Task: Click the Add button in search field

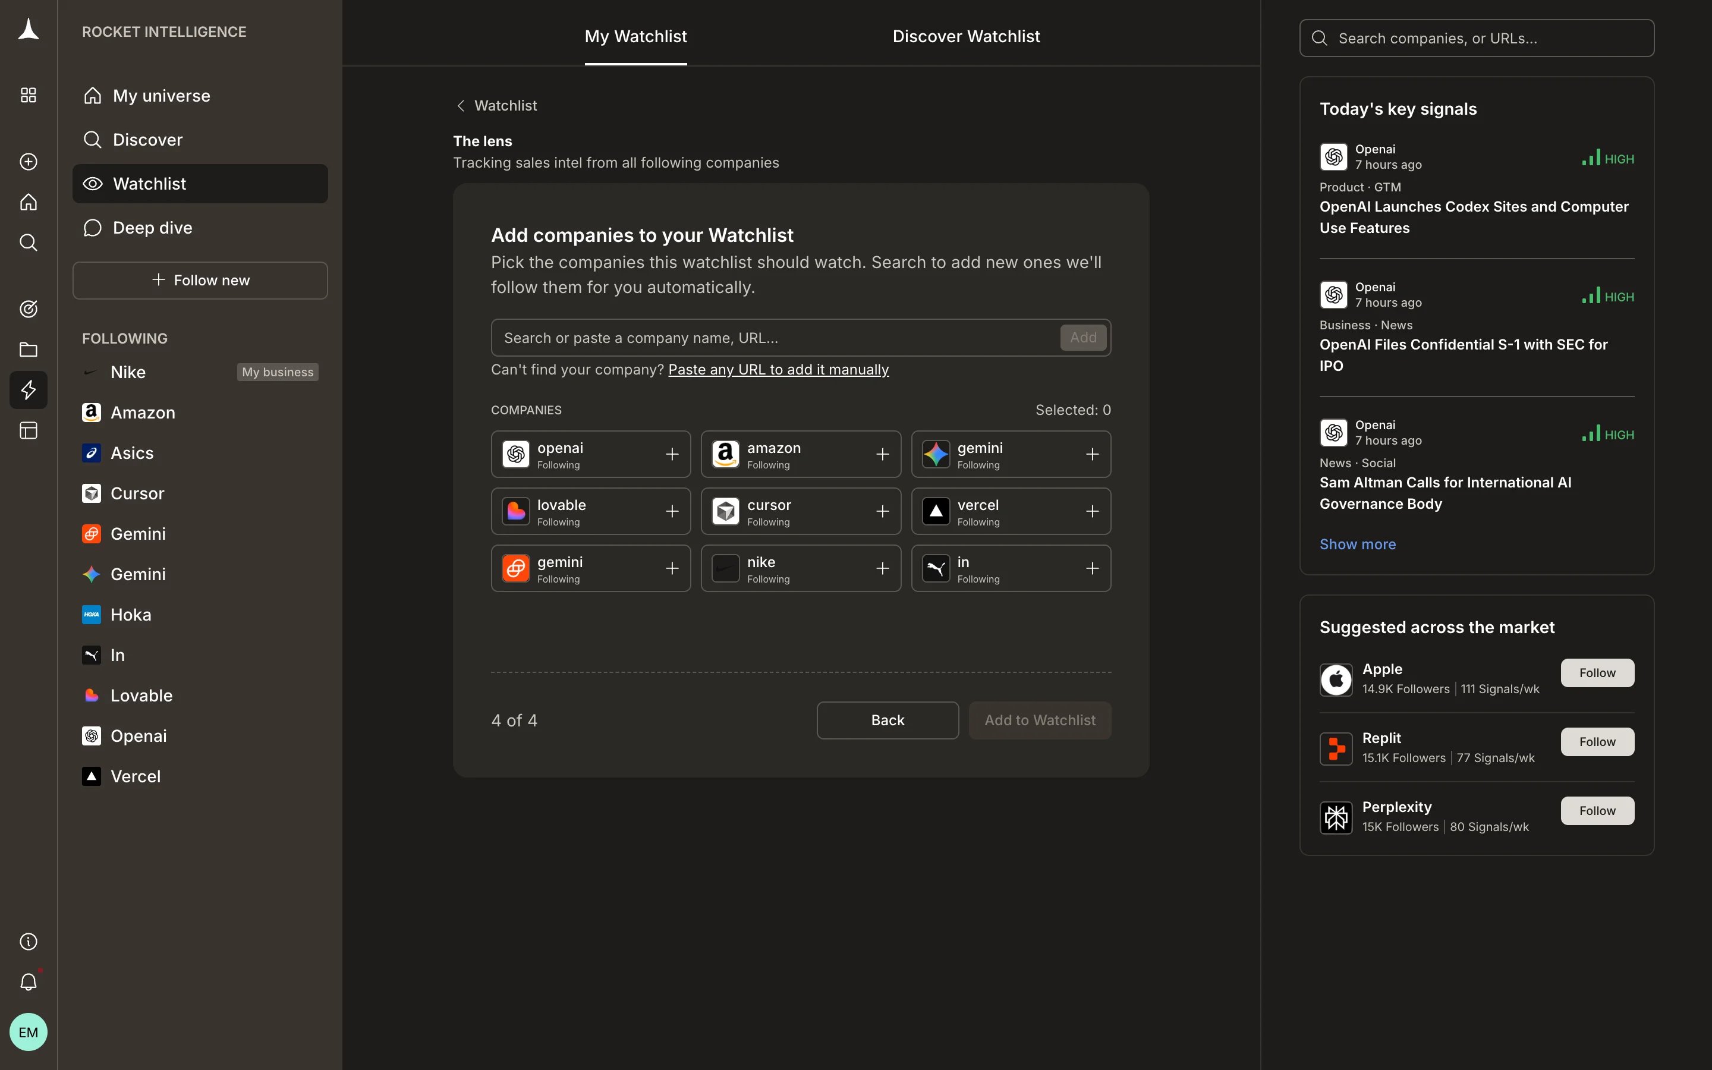Action: [1082, 338]
